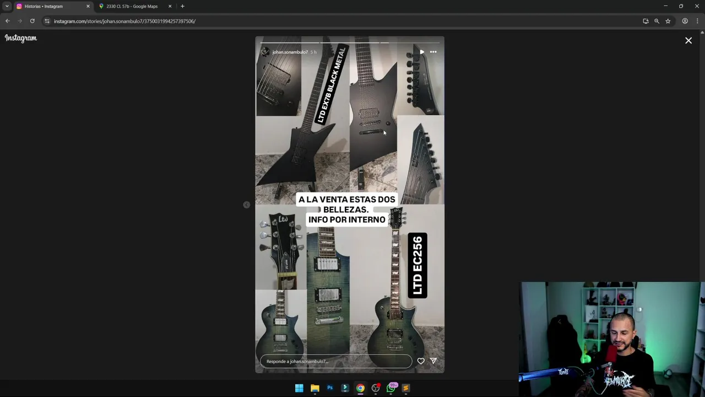705x397 pixels.
Task: Open johan.sonambulo7 profile from story header
Action: (x=290, y=52)
